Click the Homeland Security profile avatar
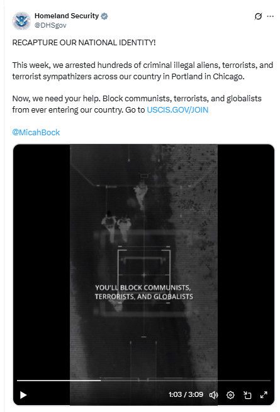The width and height of the screenshot is (280, 412). [21, 21]
